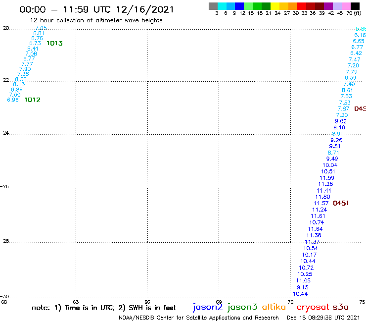Click the wave height value '11.05'
The image size is (366, 322).
click(304, 280)
